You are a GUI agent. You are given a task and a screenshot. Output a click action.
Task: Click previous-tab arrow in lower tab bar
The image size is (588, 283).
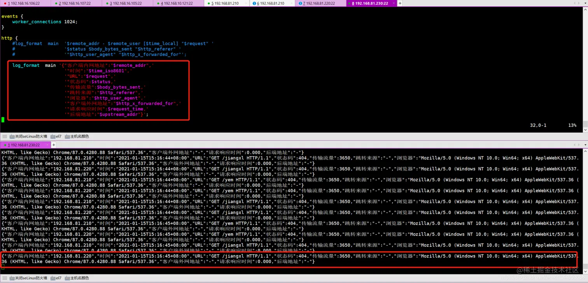[575, 145]
